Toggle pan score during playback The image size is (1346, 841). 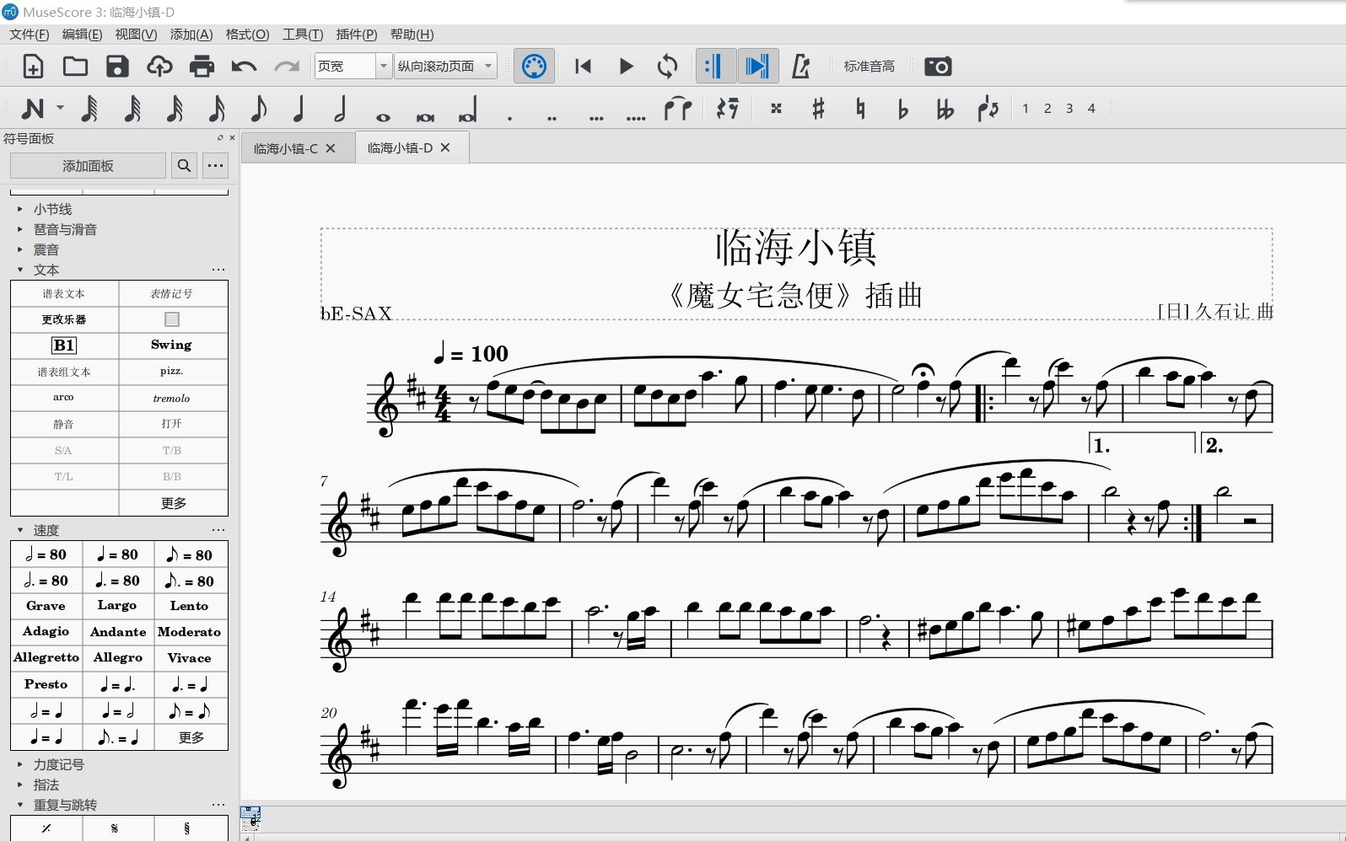757,66
